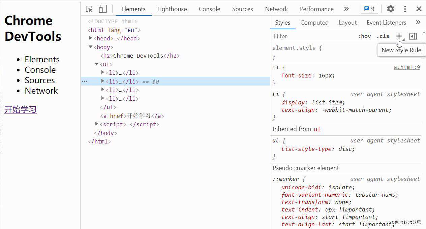Click the ul link in Inherited from

[x=317, y=129]
